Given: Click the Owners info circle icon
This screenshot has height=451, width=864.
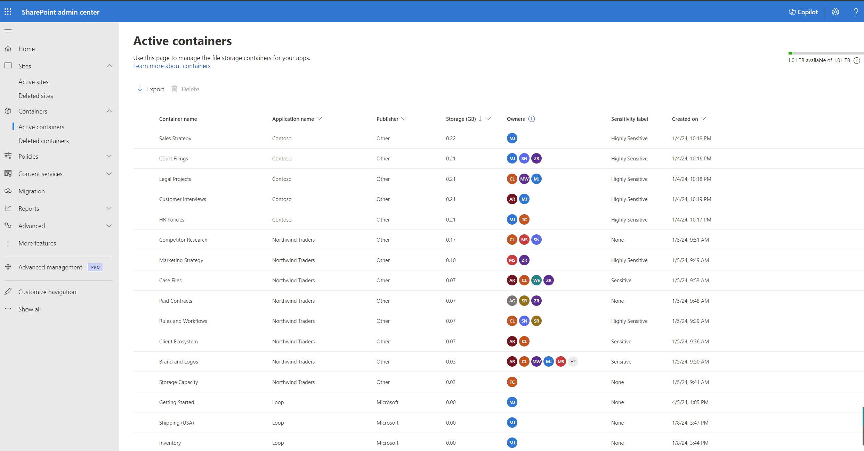Looking at the screenshot, I should point(531,119).
